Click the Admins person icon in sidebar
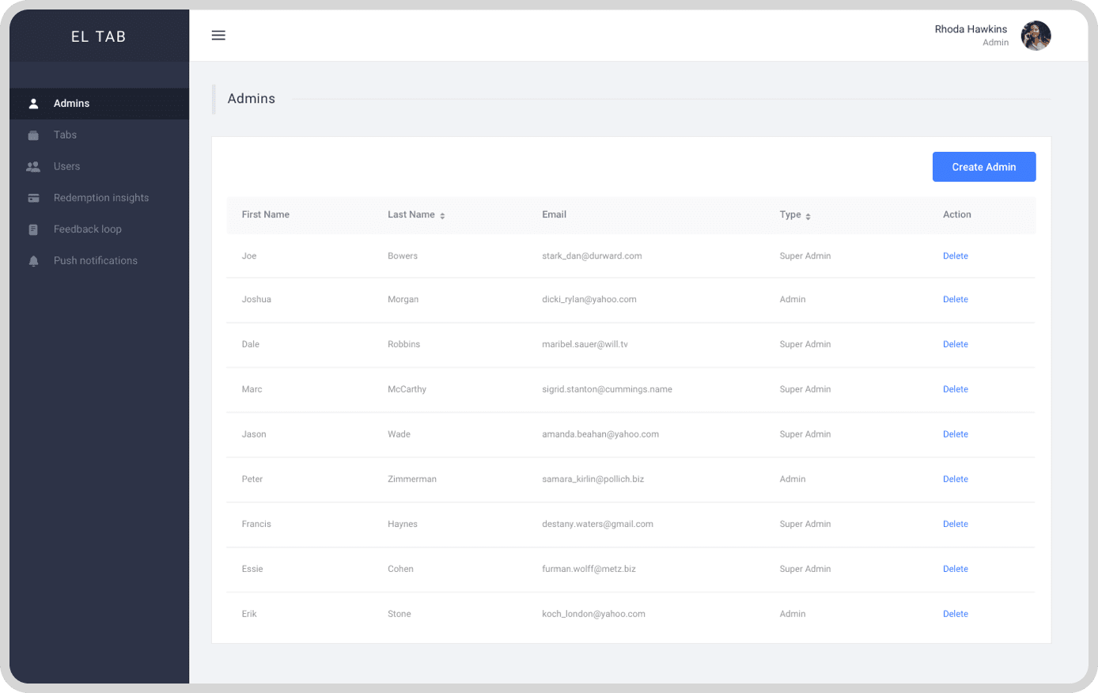Screen dimensions: 1098x693 33,104
